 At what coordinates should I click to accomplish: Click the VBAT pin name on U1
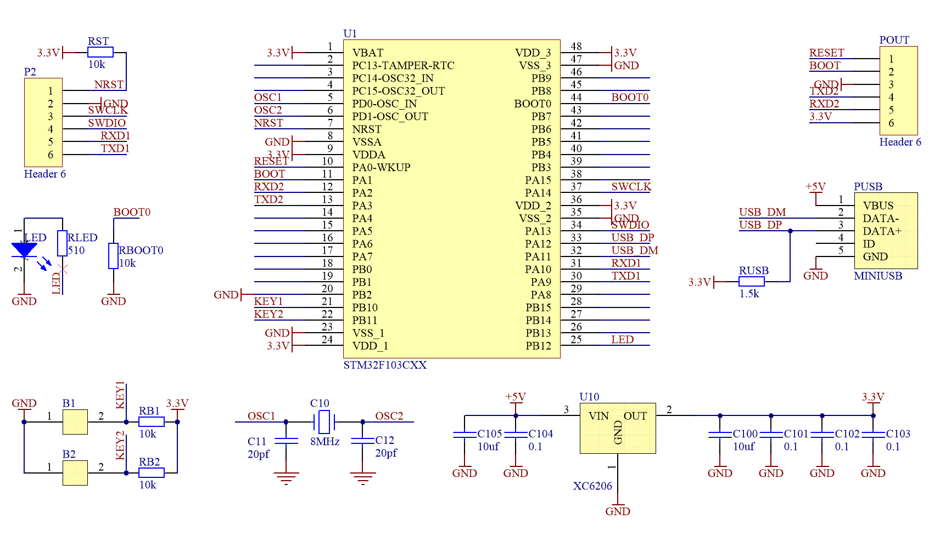point(368,53)
